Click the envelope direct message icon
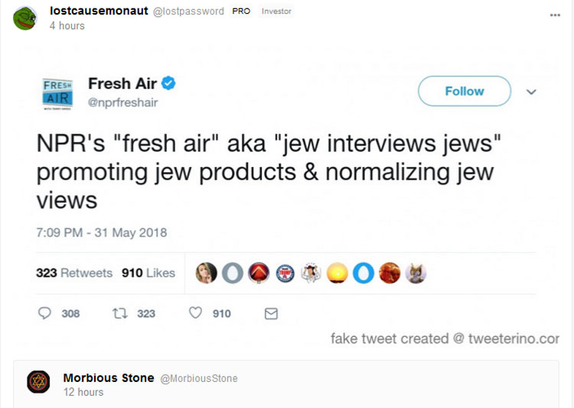 [x=271, y=314]
